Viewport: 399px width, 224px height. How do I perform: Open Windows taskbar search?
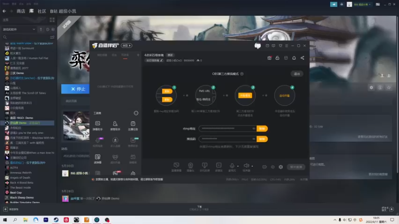(15, 220)
